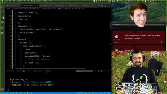The width and height of the screenshot is (167, 94).
Task: Click the master branch indicator in status bar
Action: click(5, 93)
